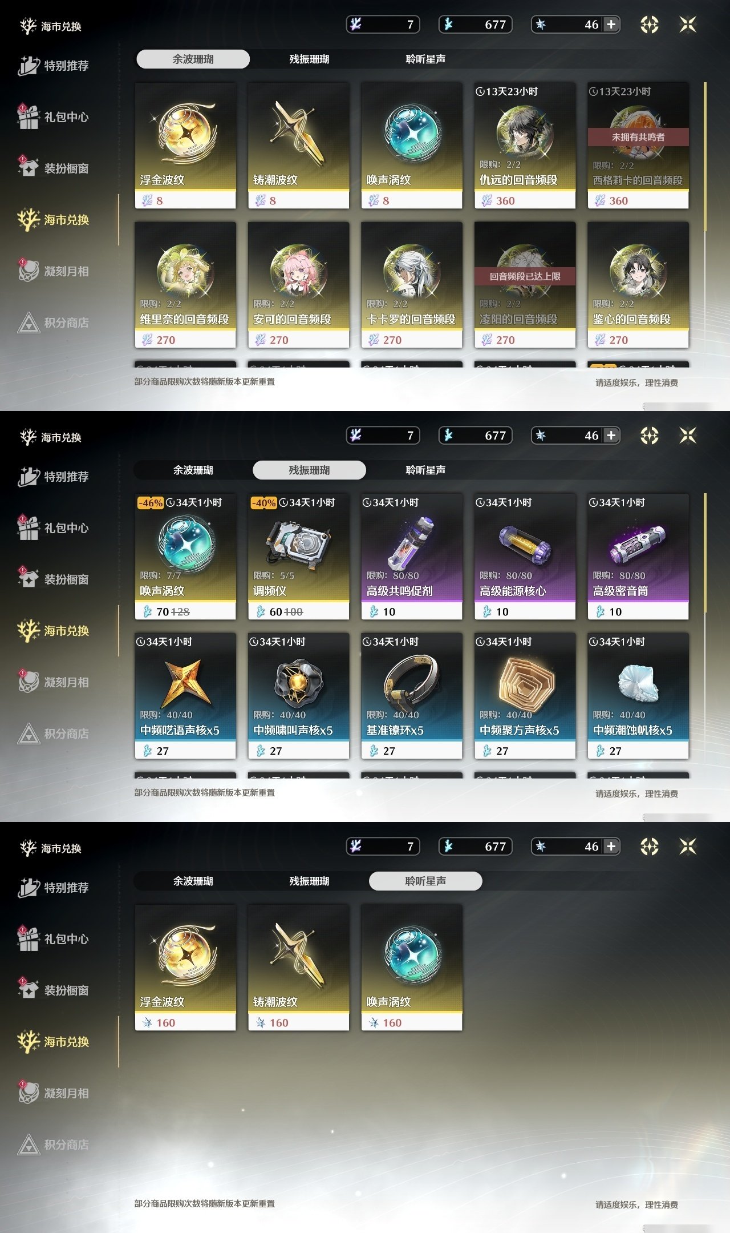730x1233 pixels.
Task: Choose the 基准镣环x5 ring item
Action: (412, 696)
